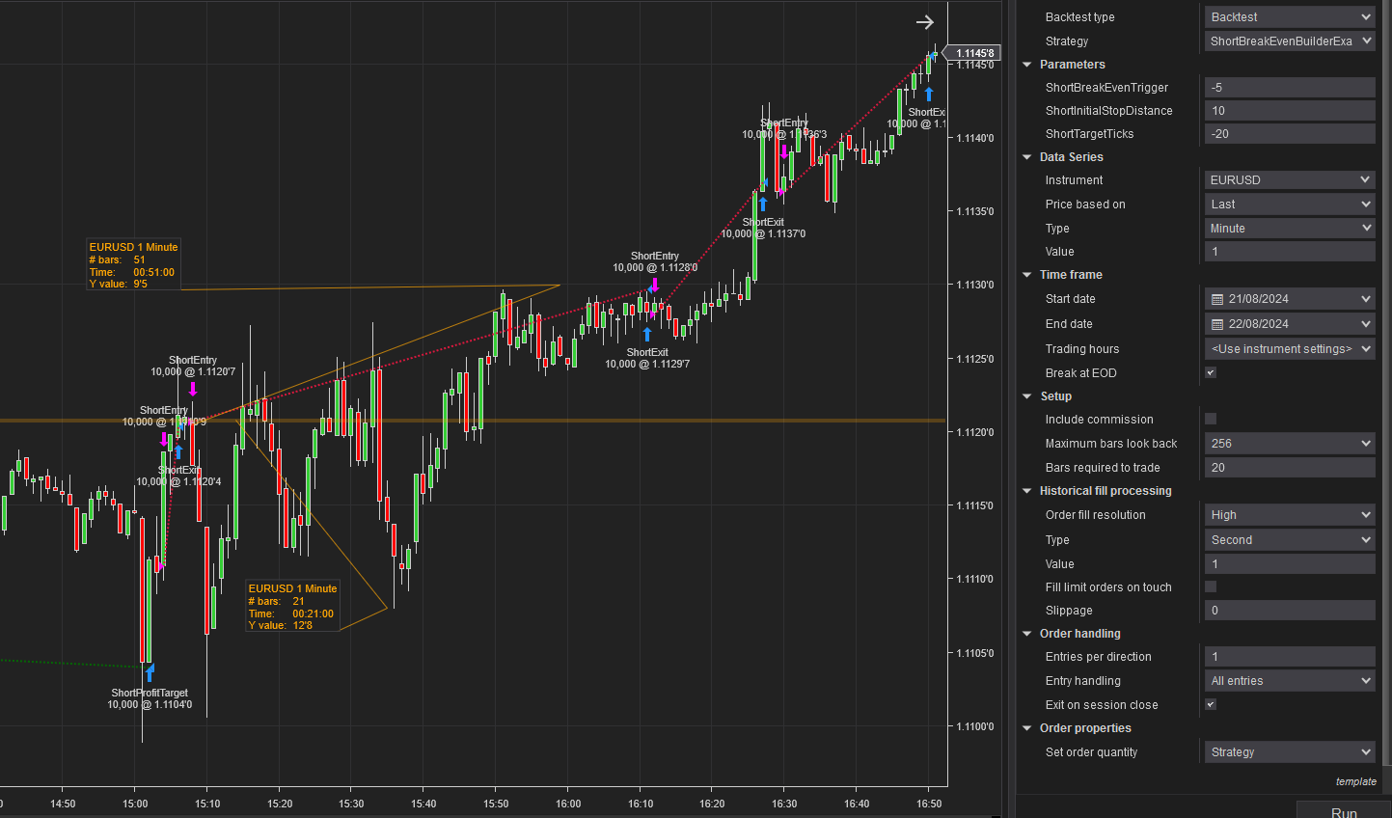Open the Instrument dropdown set to EURUSD
This screenshot has height=818, width=1392.
pos(1290,180)
